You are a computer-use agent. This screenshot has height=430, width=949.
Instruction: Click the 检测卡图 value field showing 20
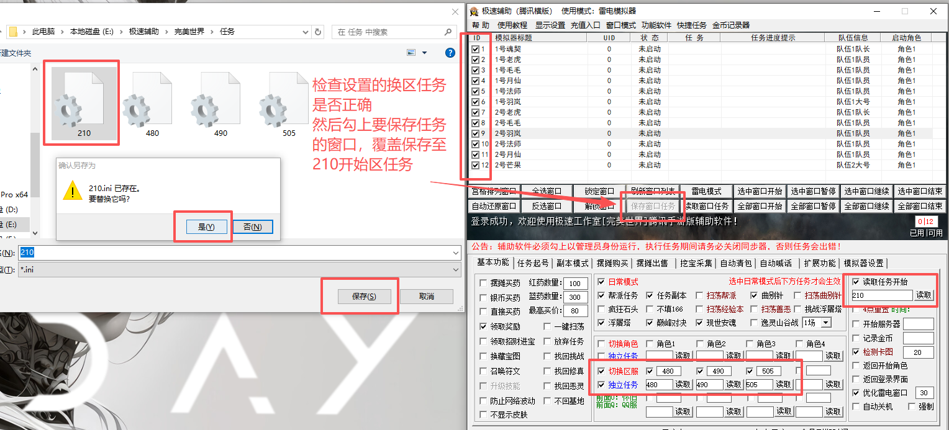[x=918, y=352]
